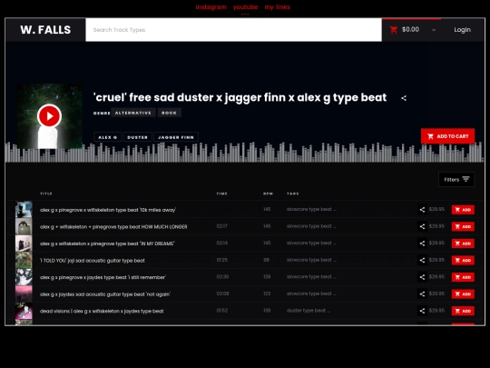
Task: Share the 'dead visions' track
Action: coord(422,311)
